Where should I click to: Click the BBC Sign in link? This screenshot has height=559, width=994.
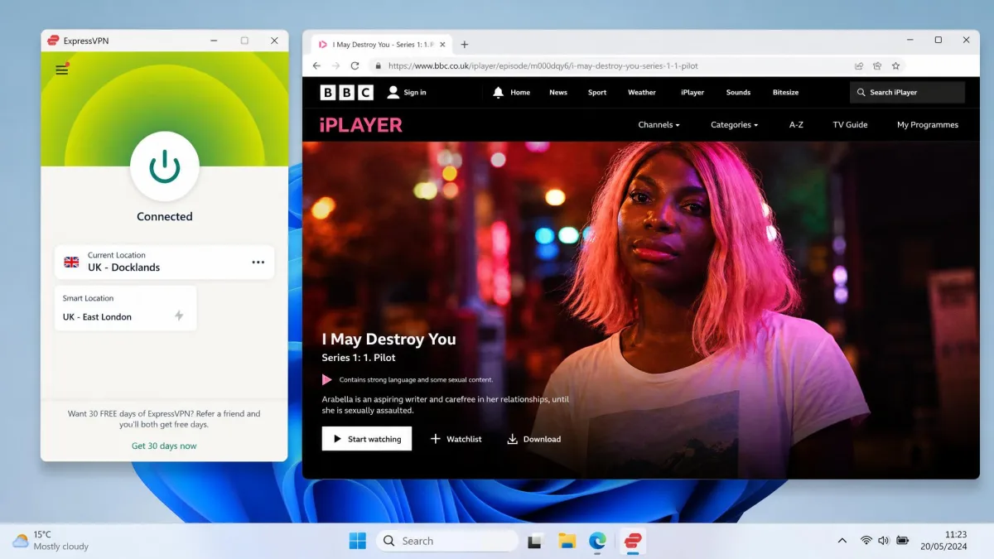pyautogui.click(x=407, y=92)
